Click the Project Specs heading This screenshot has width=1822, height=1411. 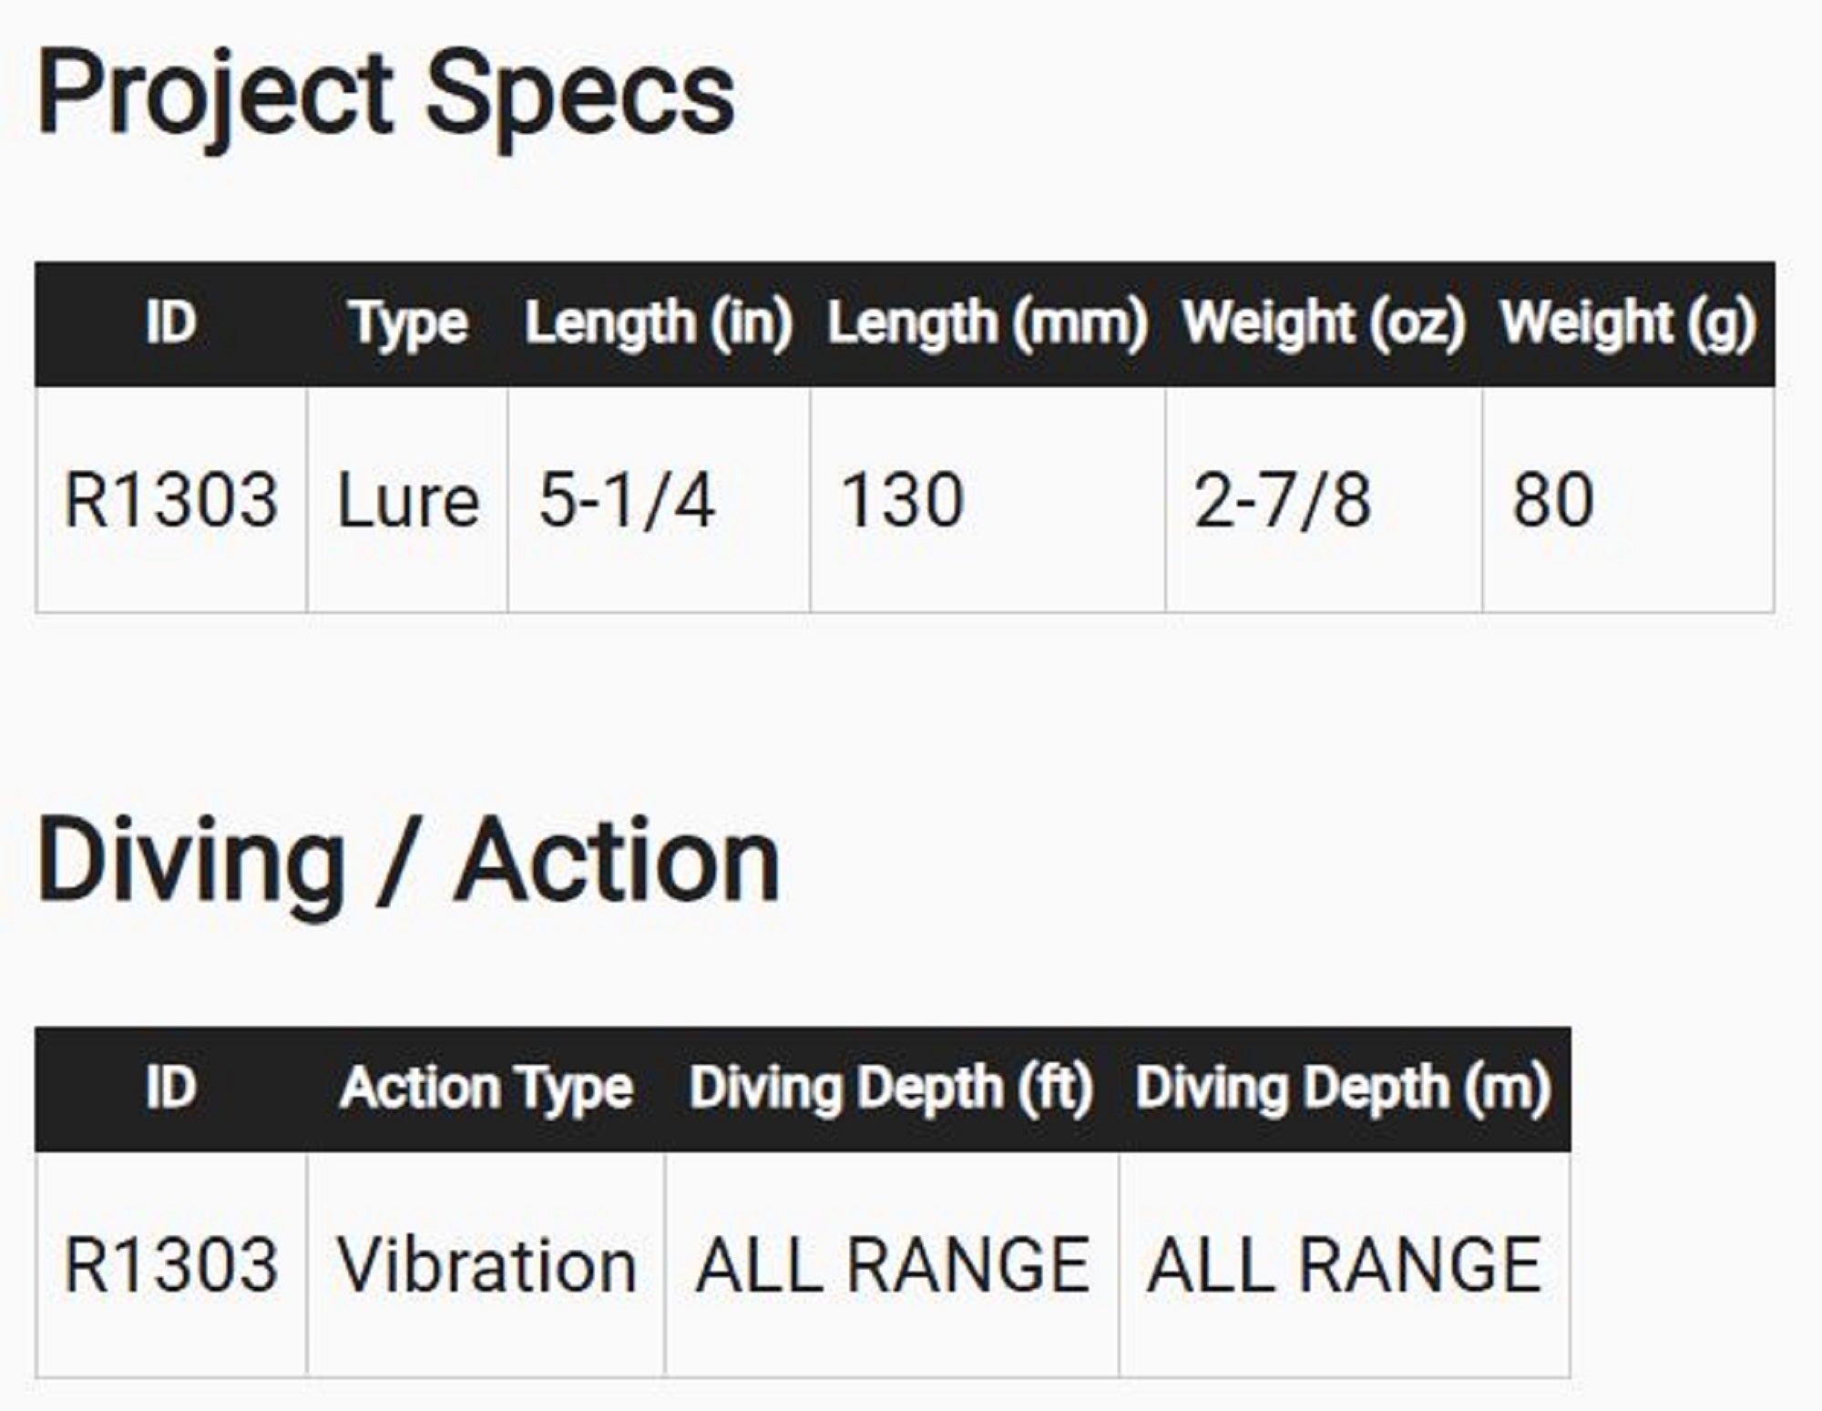click(x=384, y=95)
